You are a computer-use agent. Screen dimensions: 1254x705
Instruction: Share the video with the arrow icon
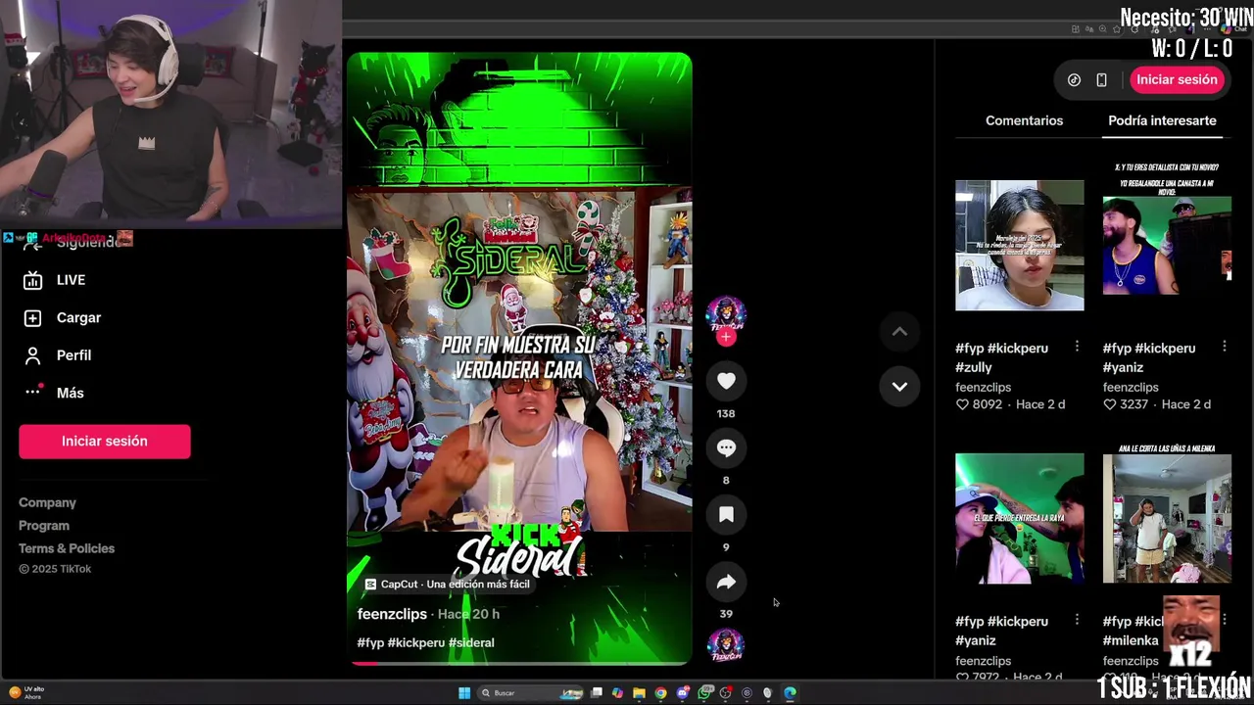[726, 582]
